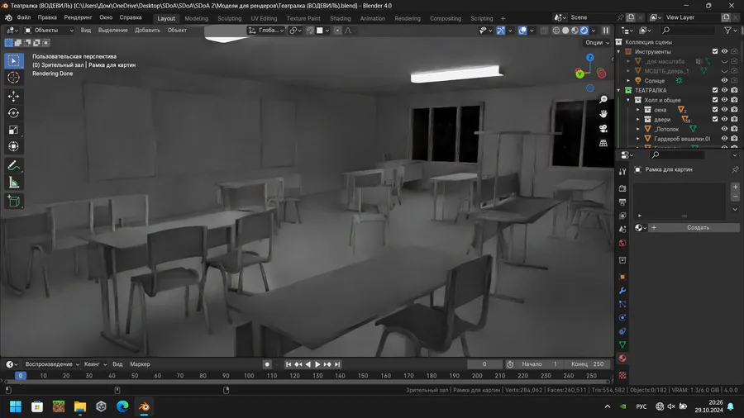Open the Воспроизведение playback dropdown
Image resolution: width=744 pixels, height=418 pixels.
(52, 364)
